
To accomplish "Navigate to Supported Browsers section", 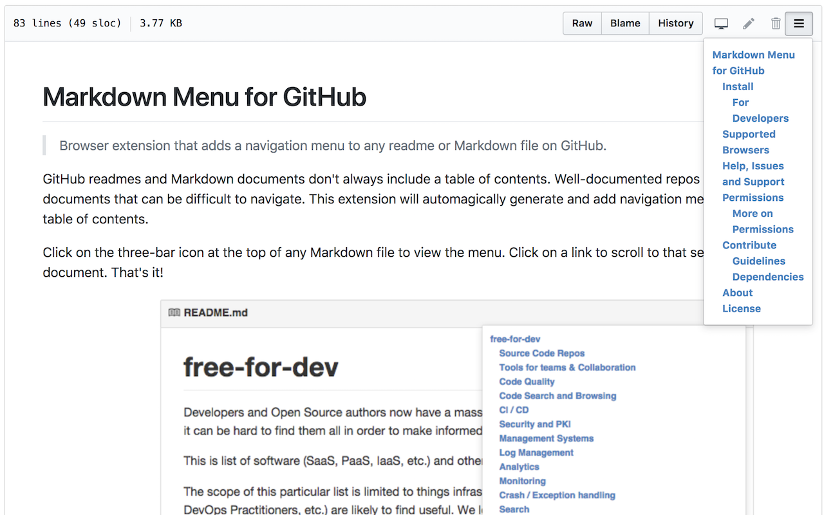I will tap(749, 142).
